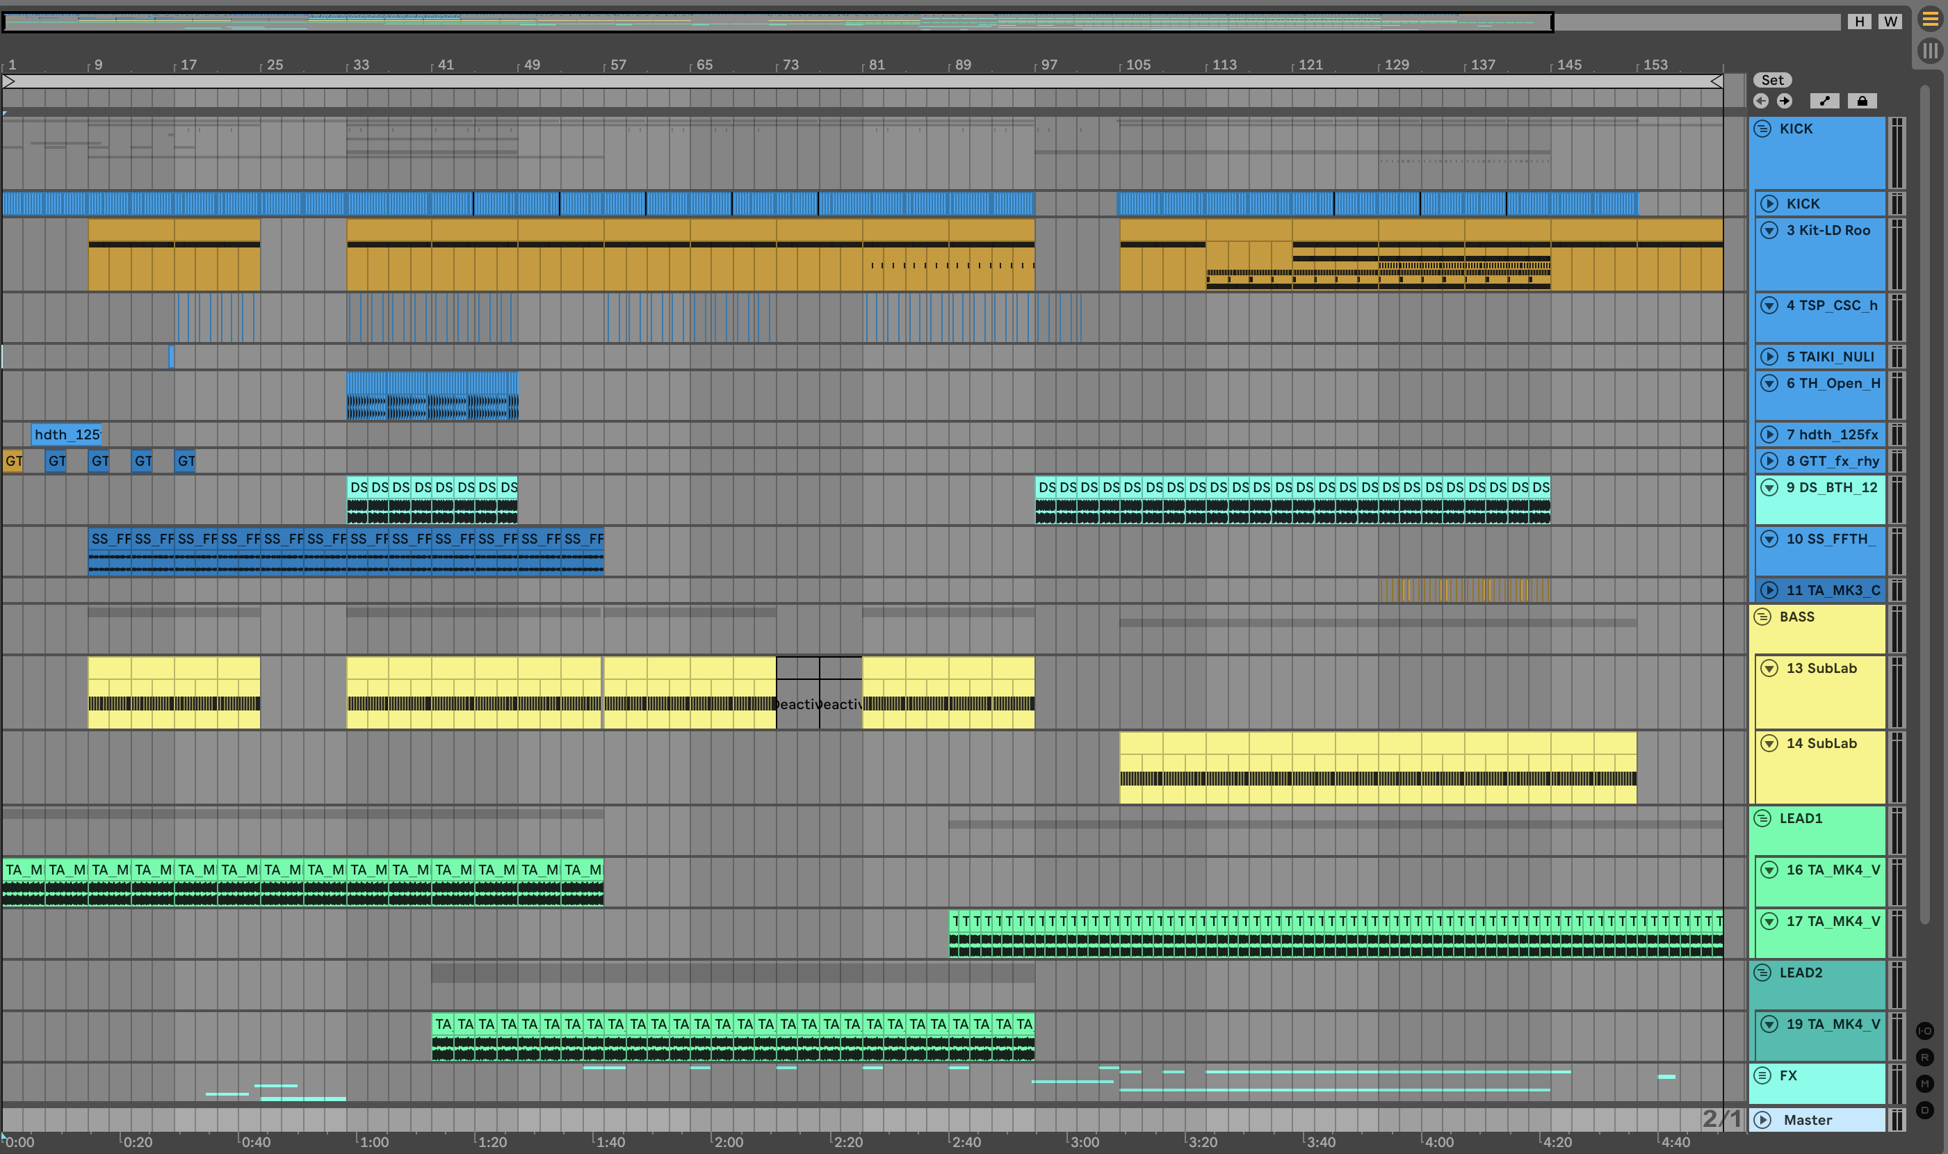Select the first SS_FF clip

click(110, 551)
